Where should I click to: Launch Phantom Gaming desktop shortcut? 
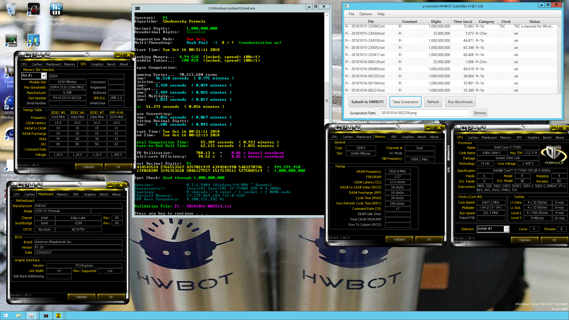click(33, 14)
